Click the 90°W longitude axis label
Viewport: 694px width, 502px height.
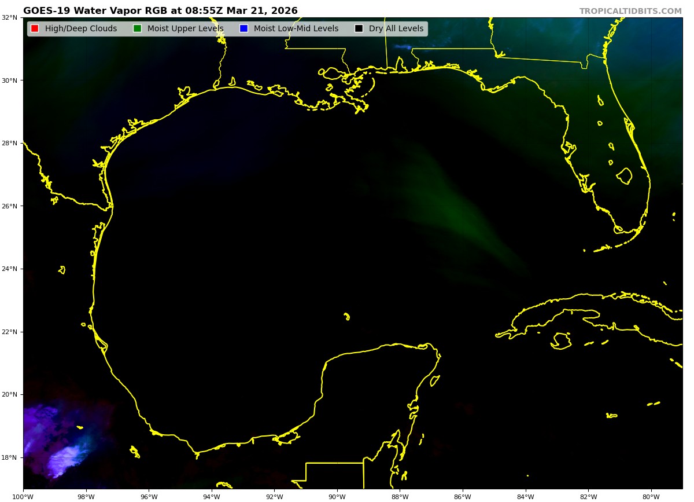point(337,496)
